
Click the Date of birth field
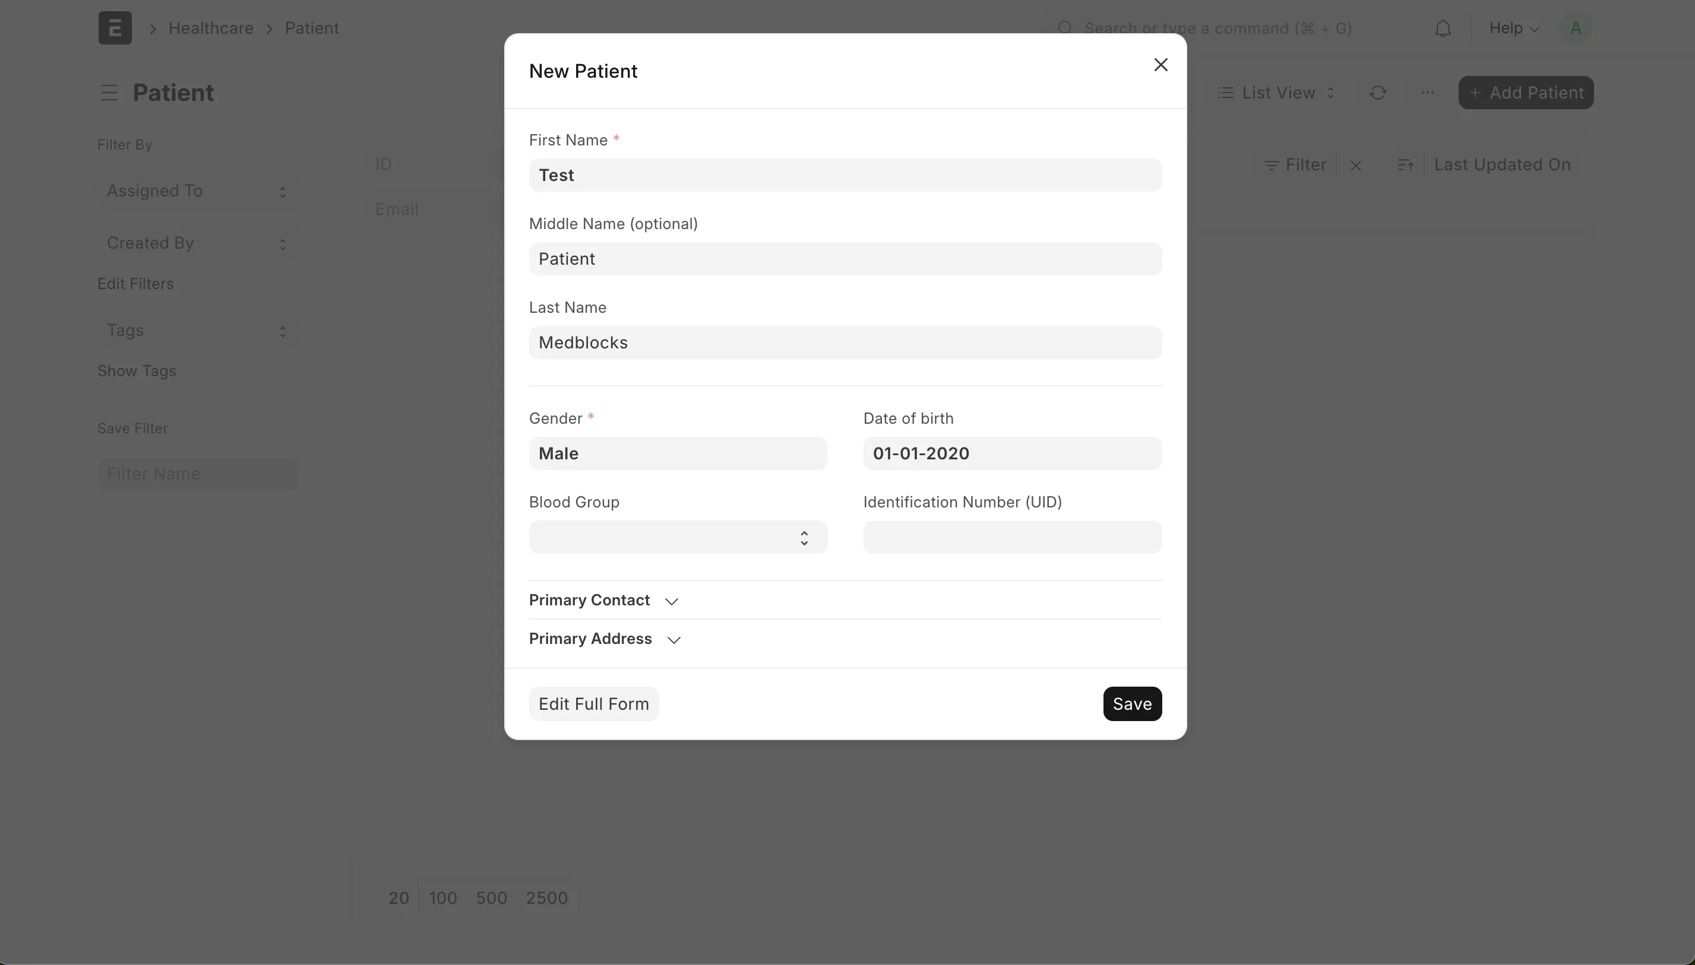1012,454
